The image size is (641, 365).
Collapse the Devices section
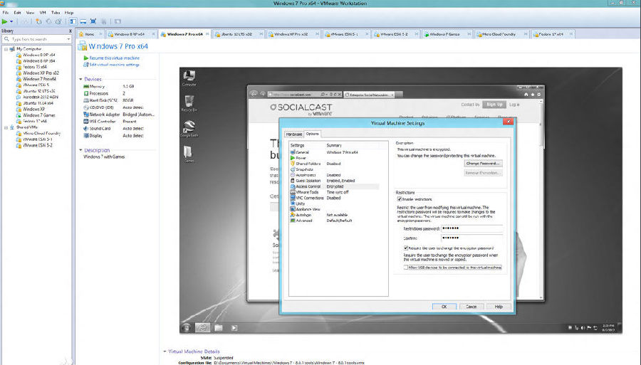point(80,79)
